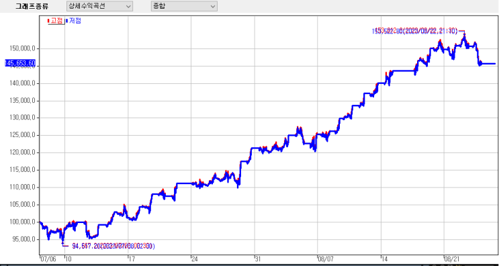Click the 150,000.0 y-axis label
The width and height of the screenshot is (499, 266).
[x=22, y=48]
